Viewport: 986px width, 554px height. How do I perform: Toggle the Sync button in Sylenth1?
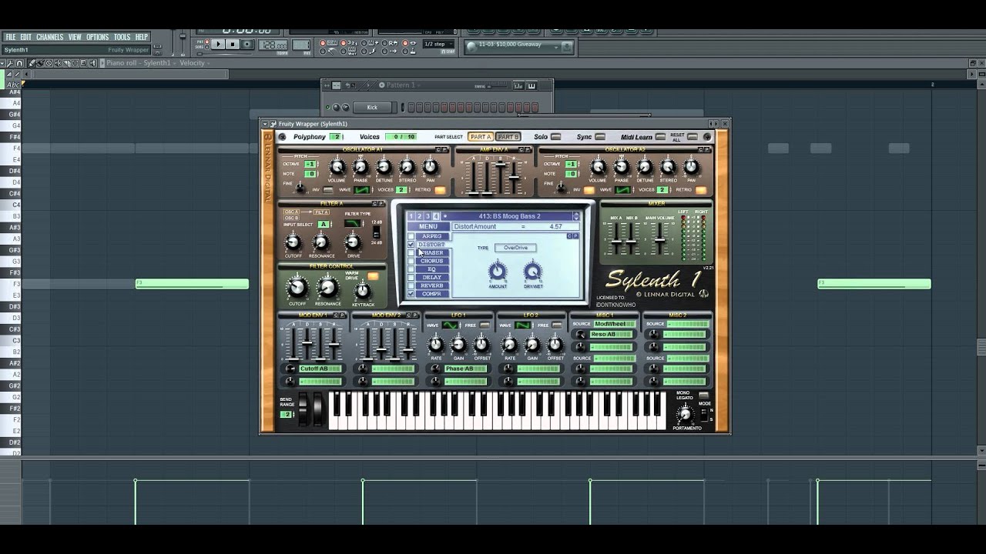(600, 137)
